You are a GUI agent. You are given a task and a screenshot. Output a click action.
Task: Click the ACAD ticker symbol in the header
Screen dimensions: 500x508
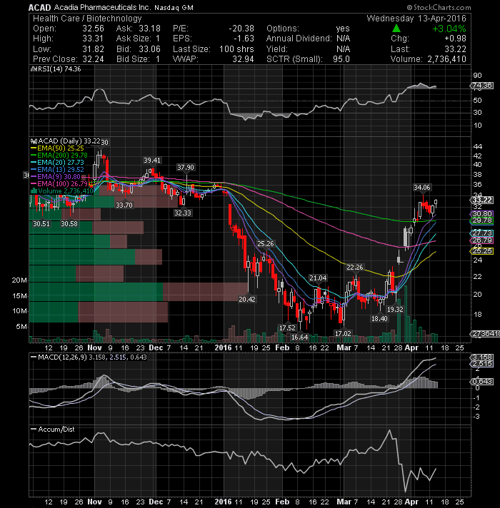pos(39,7)
